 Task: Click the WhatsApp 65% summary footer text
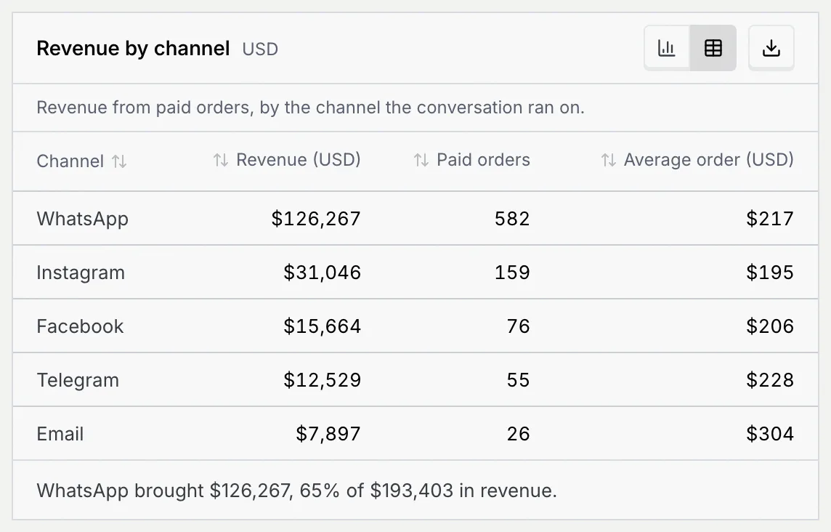click(297, 491)
